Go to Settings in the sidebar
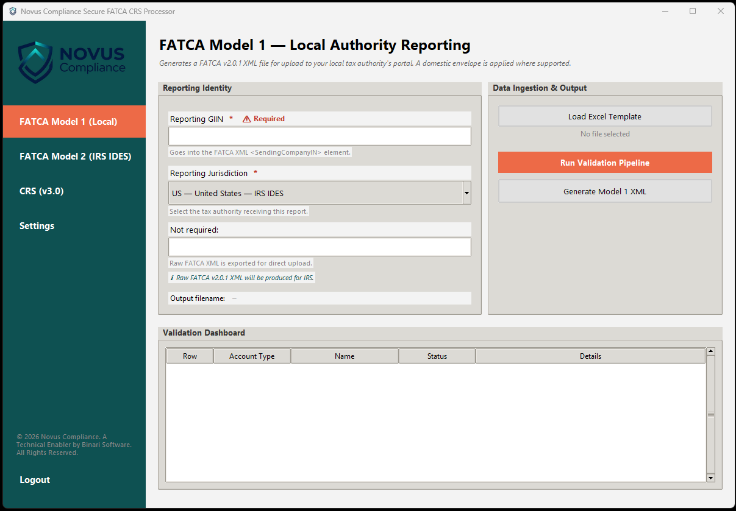The width and height of the screenshot is (736, 511). (x=74, y=225)
